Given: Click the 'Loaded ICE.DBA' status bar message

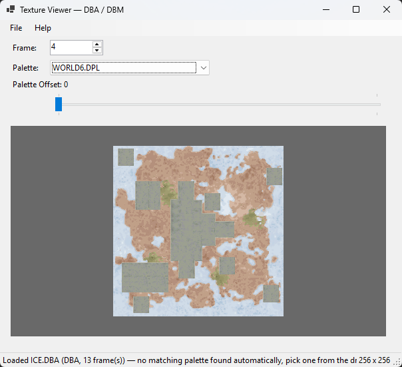Looking at the screenshot, I should [180, 360].
